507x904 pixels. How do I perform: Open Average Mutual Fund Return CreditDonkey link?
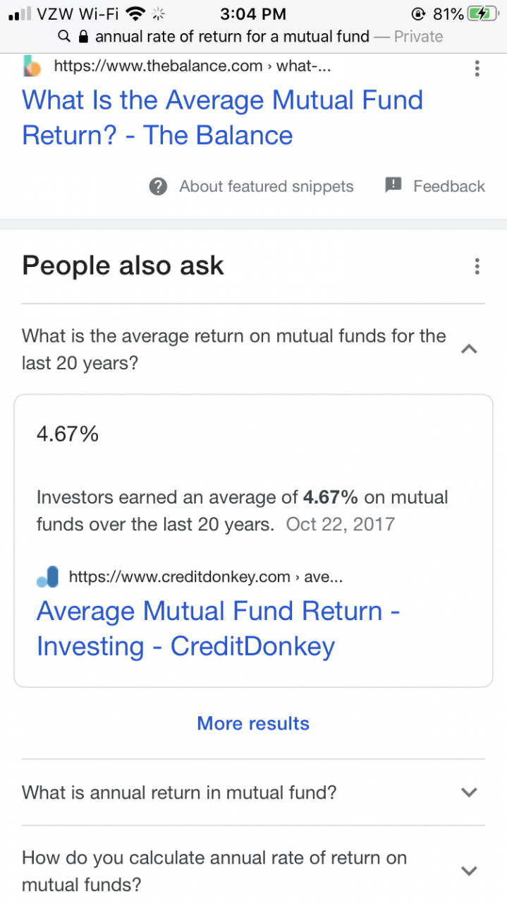pos(219,629)
